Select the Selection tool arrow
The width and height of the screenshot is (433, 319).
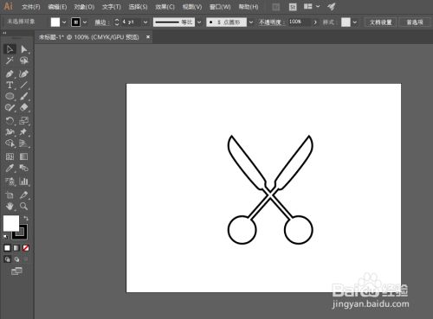pos(10,49)
